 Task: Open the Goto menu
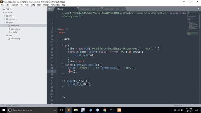pos(33,5)
